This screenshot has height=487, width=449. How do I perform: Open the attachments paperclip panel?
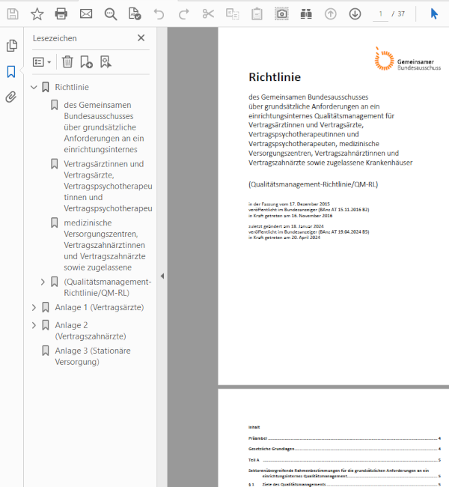11,97
